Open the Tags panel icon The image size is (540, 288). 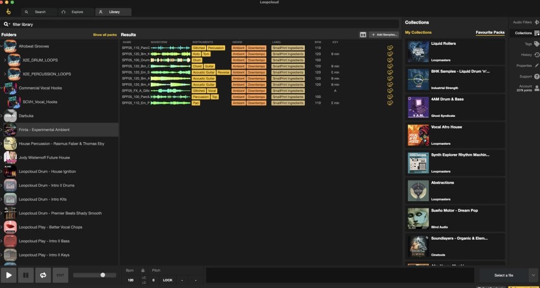point(536,44)
